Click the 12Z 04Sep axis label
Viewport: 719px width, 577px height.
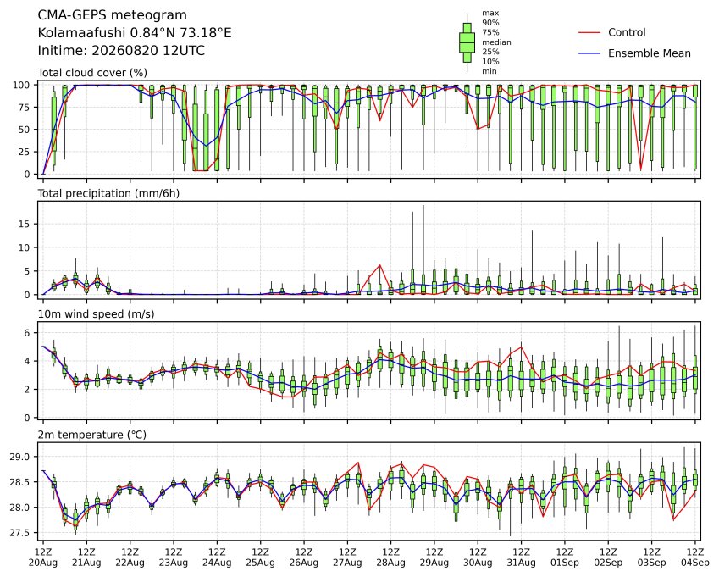point(695,558)
